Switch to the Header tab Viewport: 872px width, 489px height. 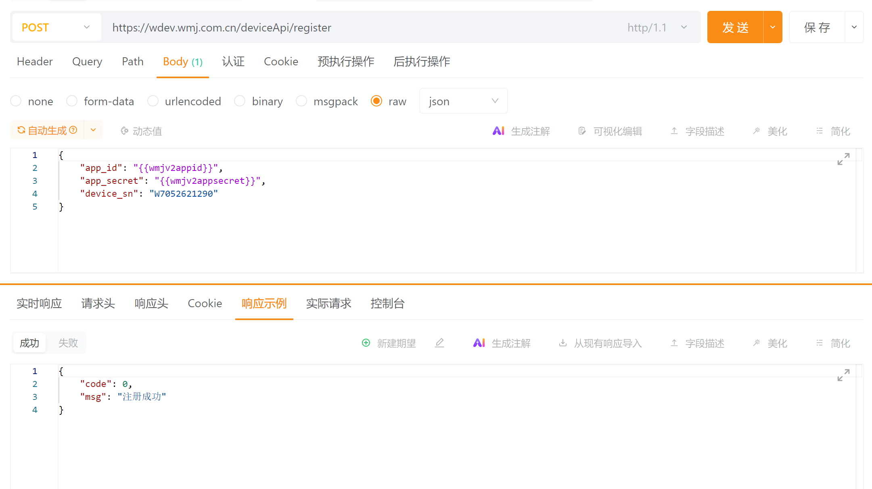click(35, 62)
